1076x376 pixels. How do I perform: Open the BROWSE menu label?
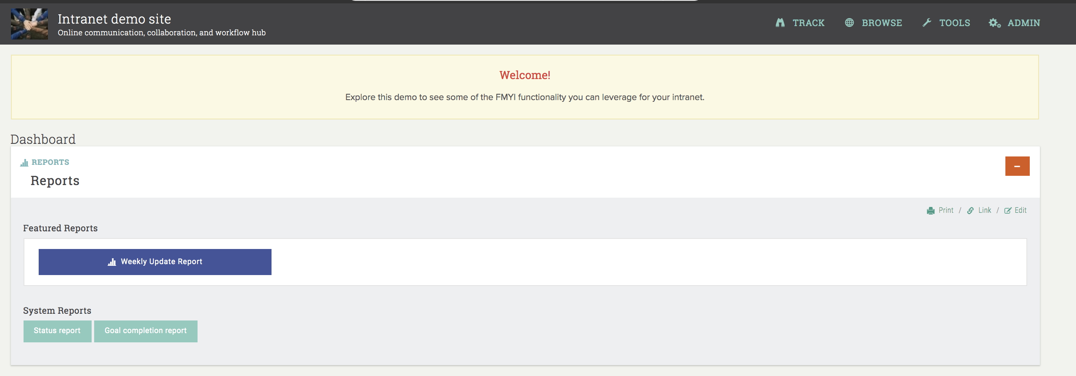882,23
